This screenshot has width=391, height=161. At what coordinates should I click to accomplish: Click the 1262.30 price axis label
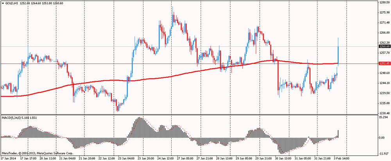[x=384, y=43]
